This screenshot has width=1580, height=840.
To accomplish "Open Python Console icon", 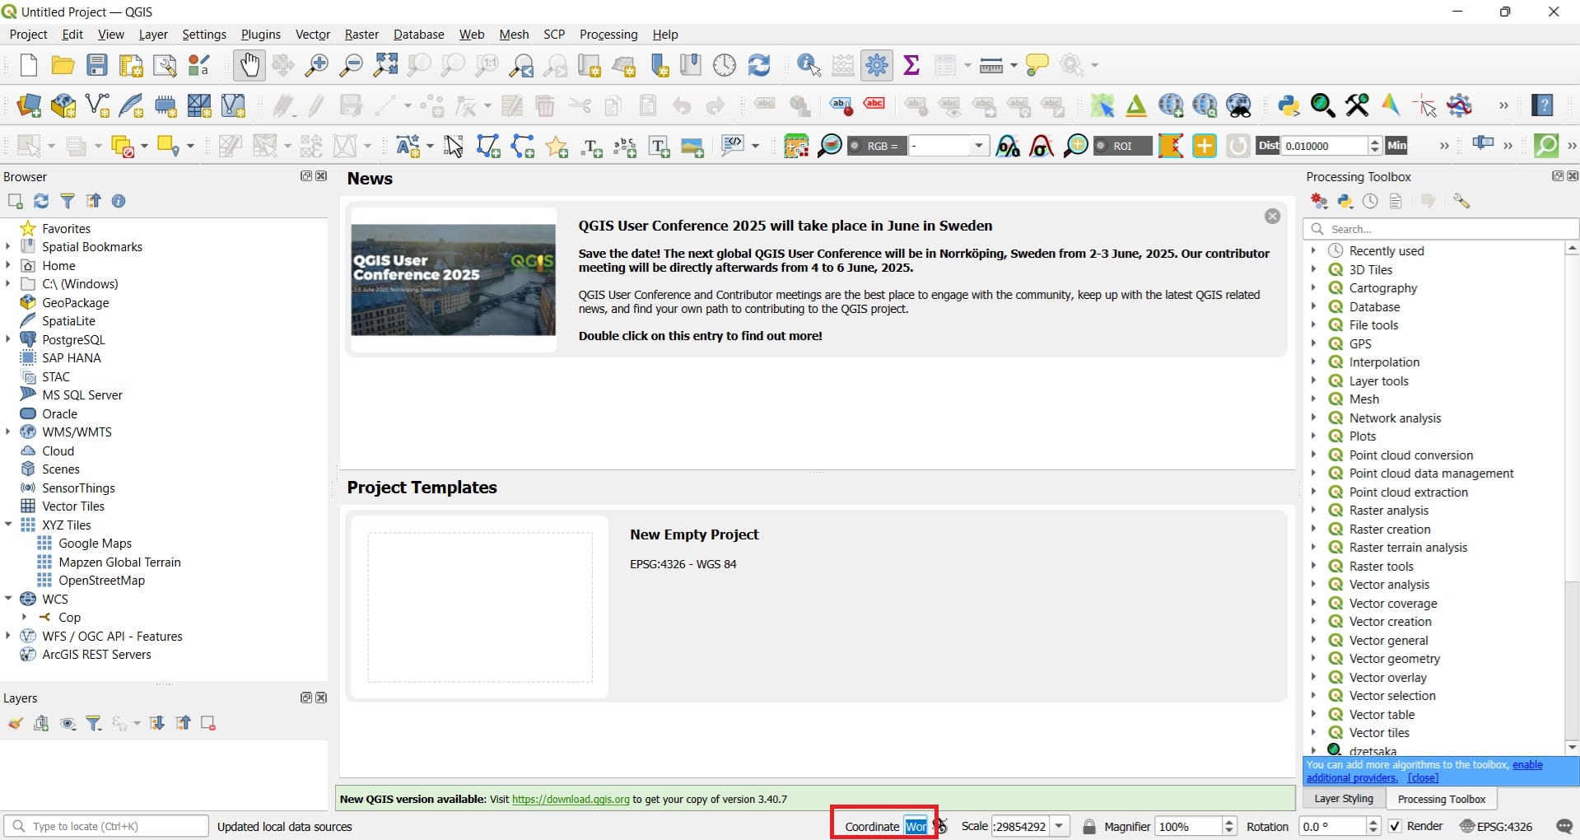I will [x=1289, y=105].
